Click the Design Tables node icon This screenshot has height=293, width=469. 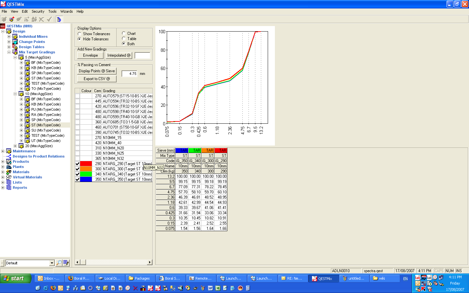pos(15,47)
